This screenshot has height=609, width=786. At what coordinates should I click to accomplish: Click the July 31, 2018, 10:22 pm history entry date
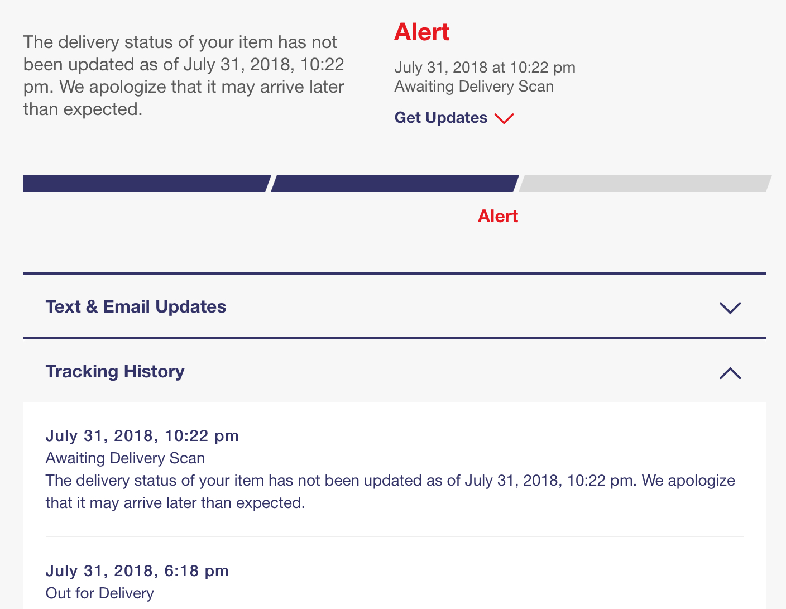[x=142, y=436]
